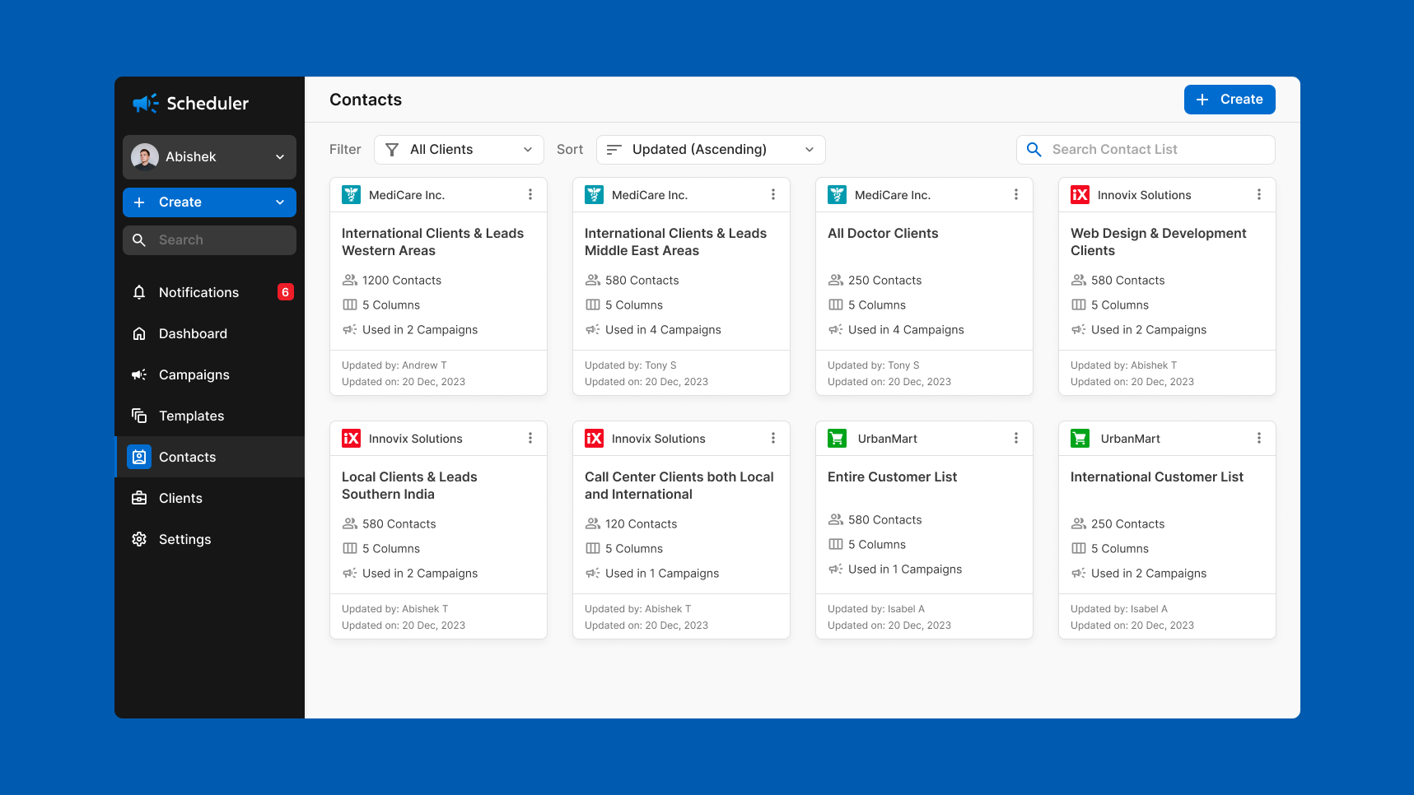Image resolution: width=1414 pixels, height=795 pixels.
Task: Select Contacts in the sidebar
Action: pos(209,457)
